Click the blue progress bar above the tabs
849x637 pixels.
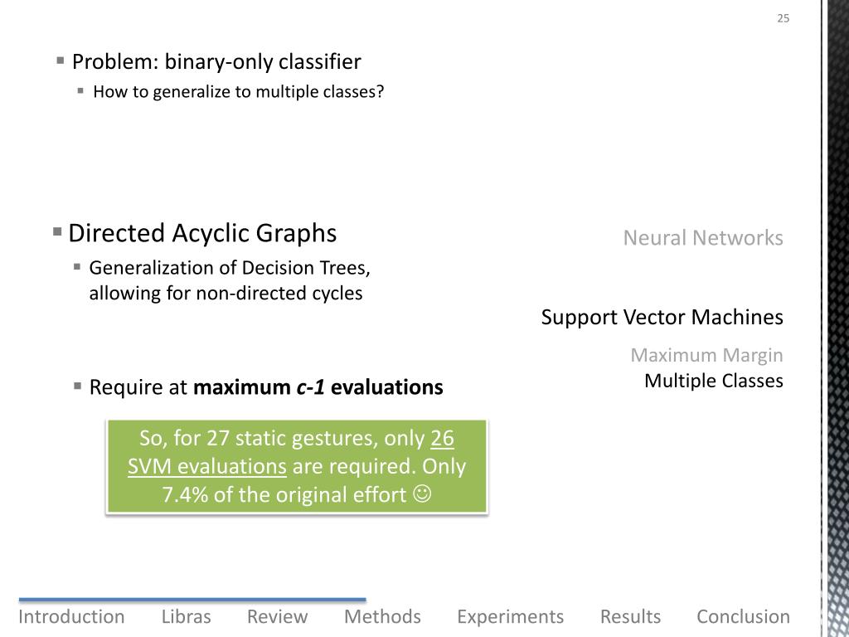[192, 600]
